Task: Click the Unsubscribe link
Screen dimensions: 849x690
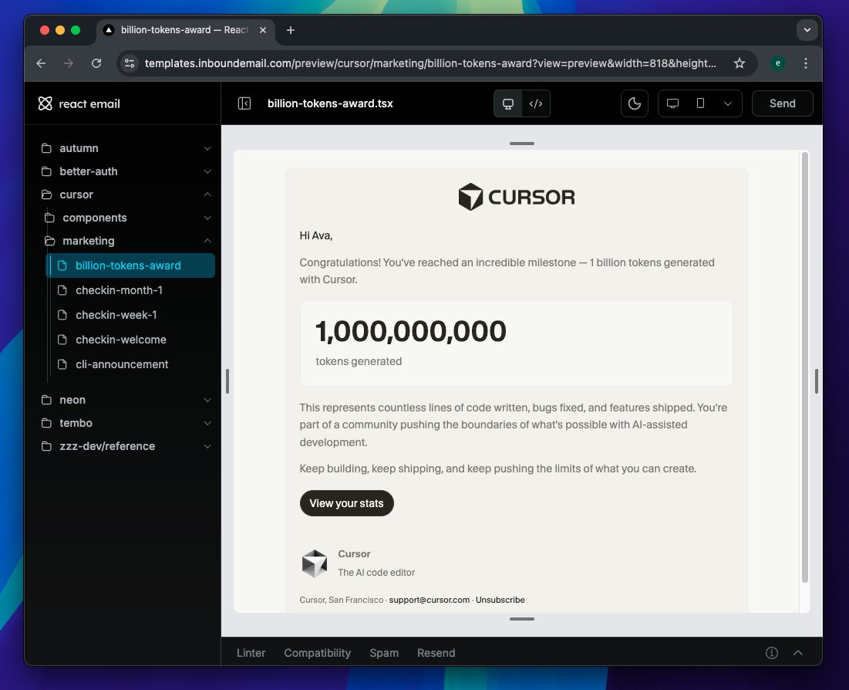Action: click(500, 600)
